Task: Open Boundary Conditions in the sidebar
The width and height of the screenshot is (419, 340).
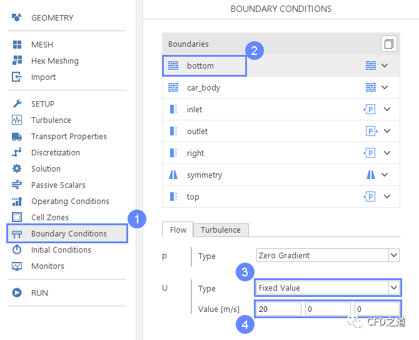Action: coord(69,233)
